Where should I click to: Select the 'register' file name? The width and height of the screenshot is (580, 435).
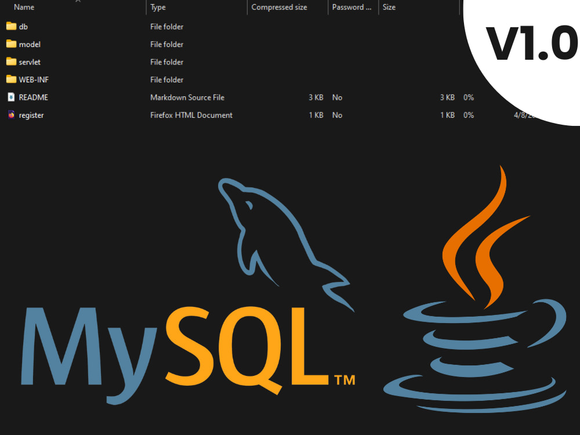click(31, 115)
